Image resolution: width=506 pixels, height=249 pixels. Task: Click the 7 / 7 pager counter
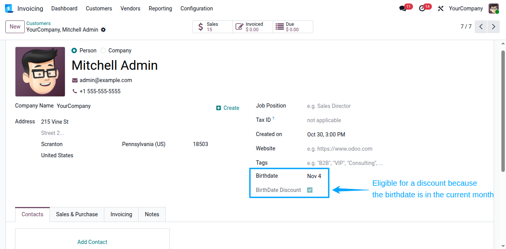pos(466,27)
